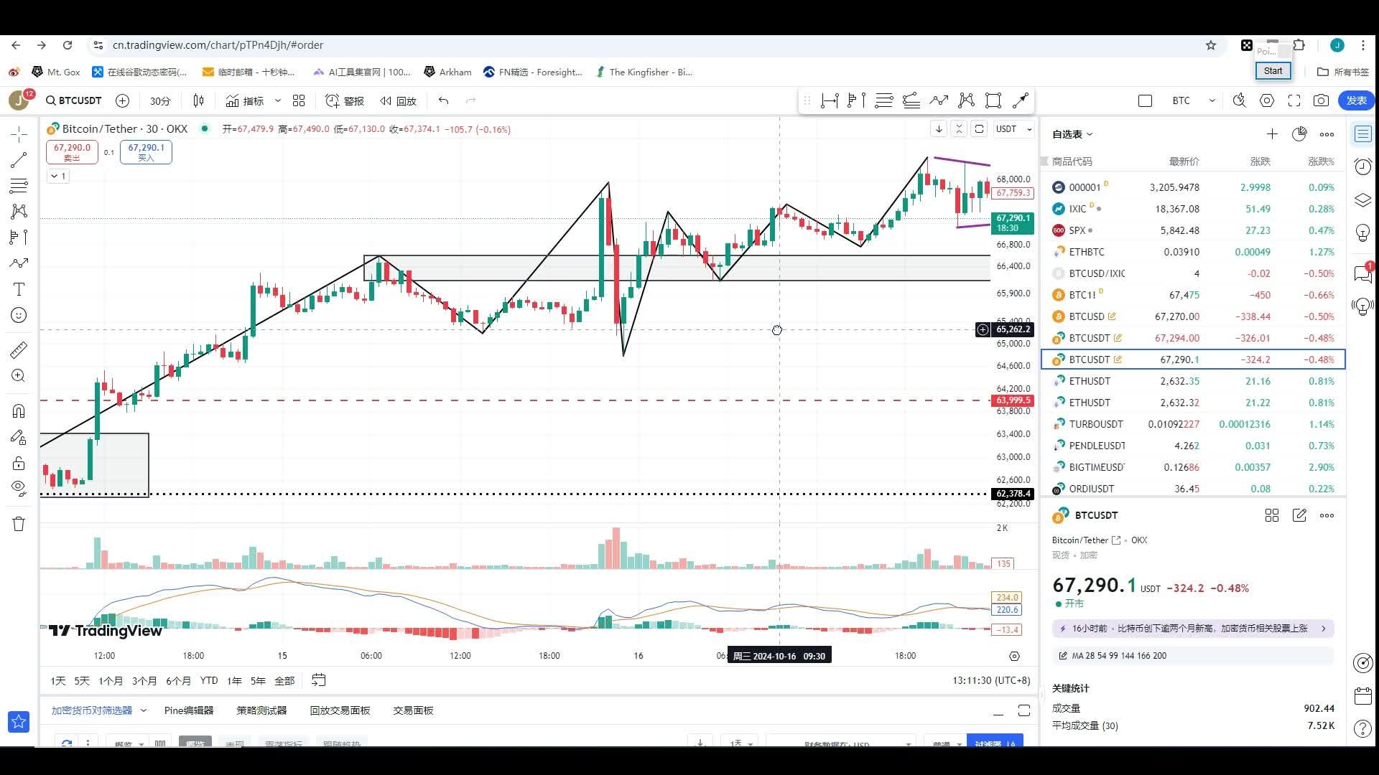Open the BTCUSDT symbol search

[73, 100]
